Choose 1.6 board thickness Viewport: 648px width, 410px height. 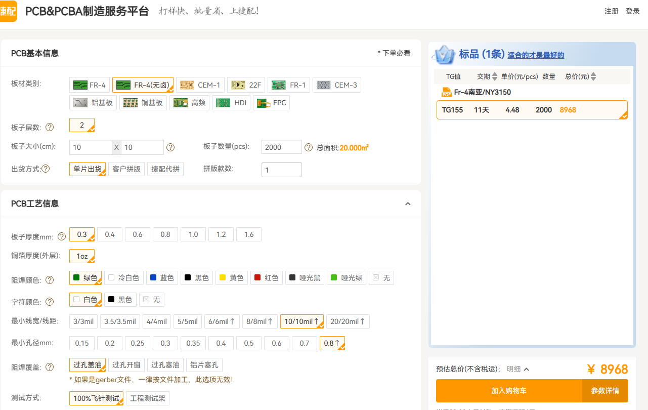(248, 234)
